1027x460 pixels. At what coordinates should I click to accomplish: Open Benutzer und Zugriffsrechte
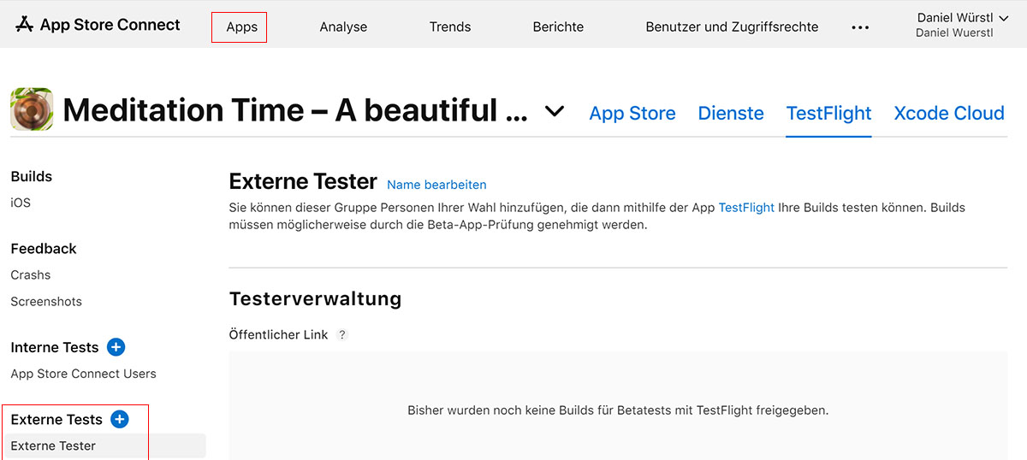tap(732, 27)
